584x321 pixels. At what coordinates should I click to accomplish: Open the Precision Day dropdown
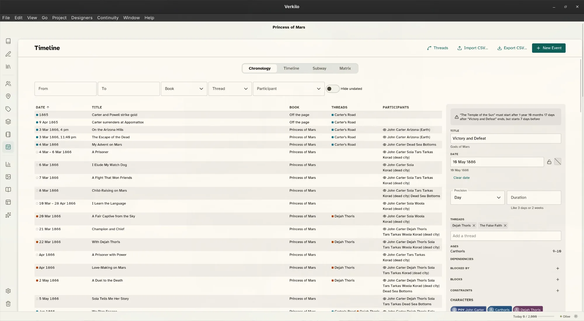(x=477, y=198)
